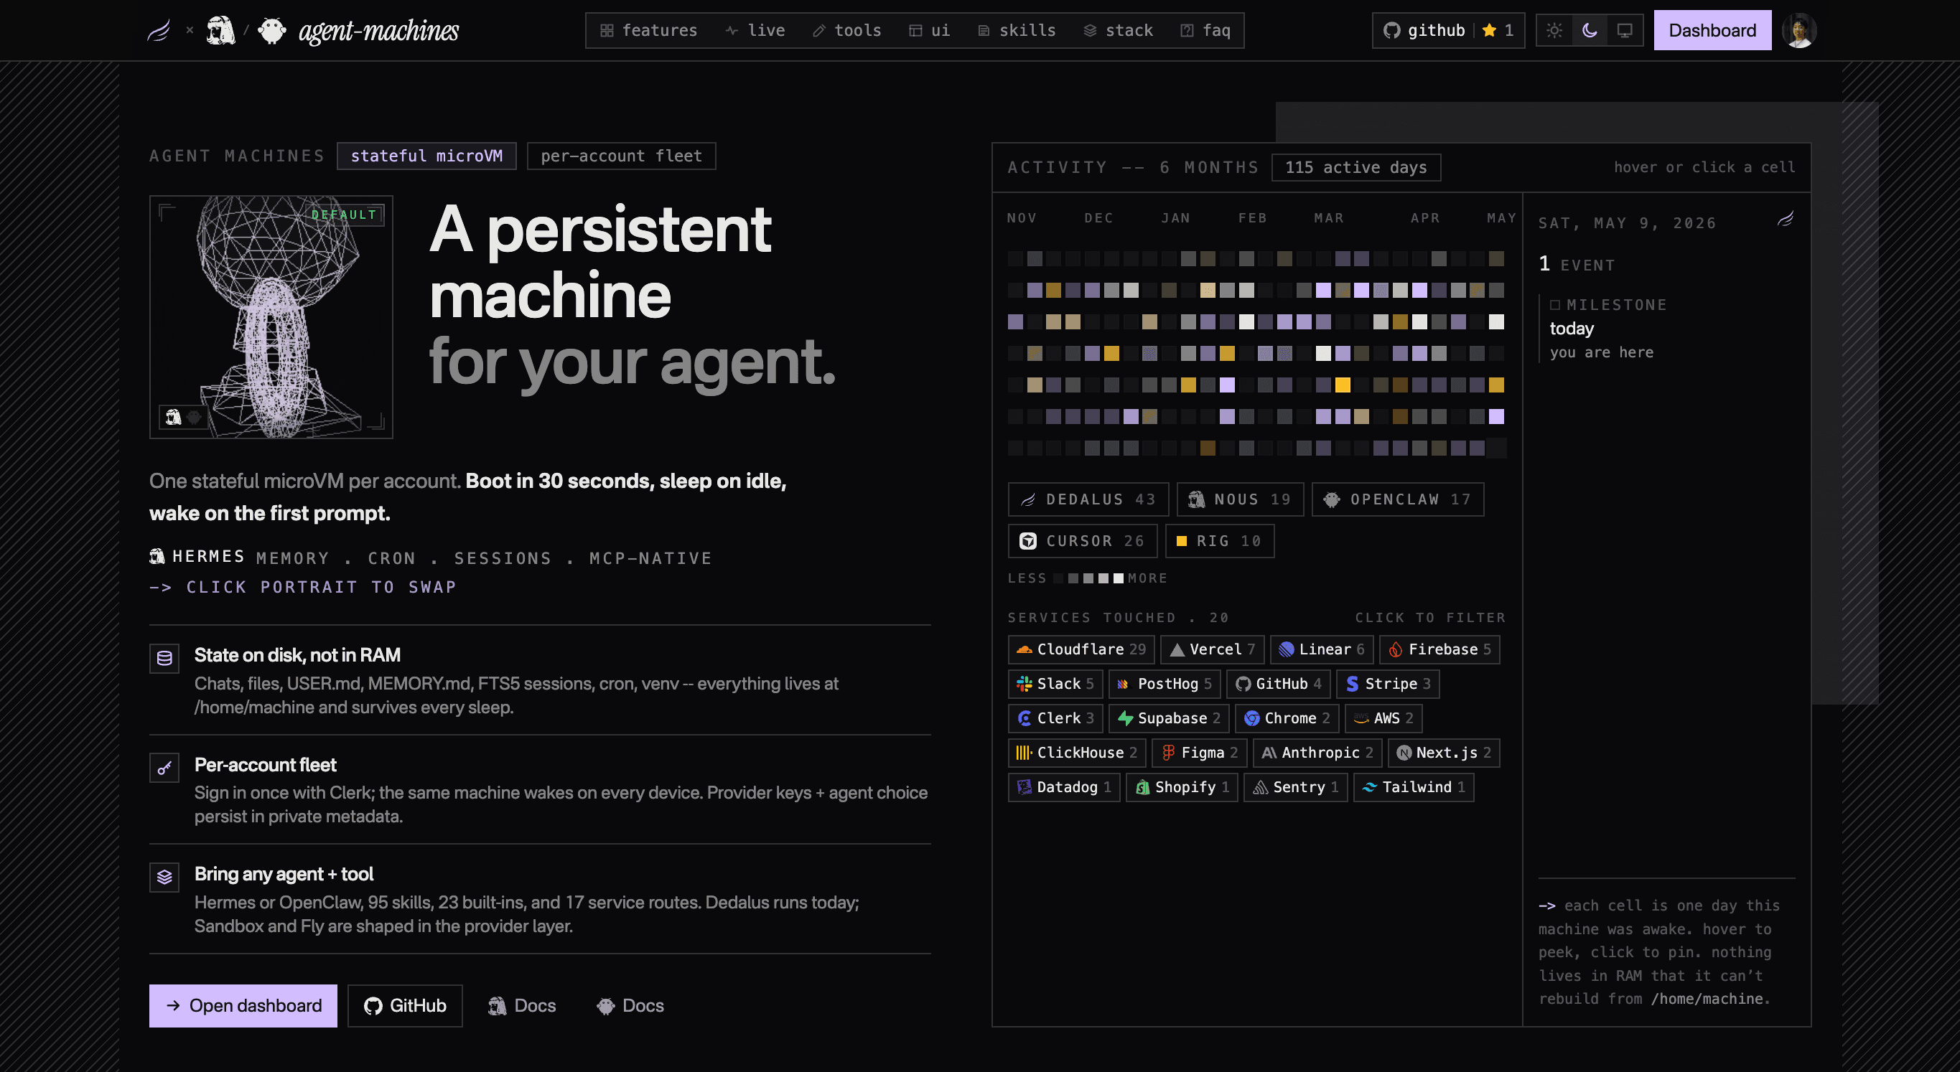1960x1072 pixels.
Task: Click the agent portrait to swap
Action: coord(271,317)
